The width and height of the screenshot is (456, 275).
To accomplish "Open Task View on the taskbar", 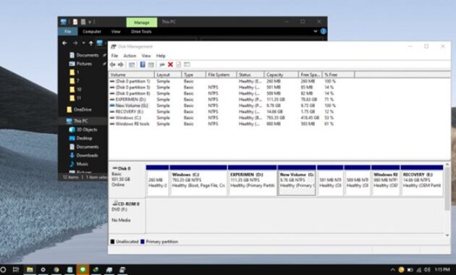I will tap(16, 270).
